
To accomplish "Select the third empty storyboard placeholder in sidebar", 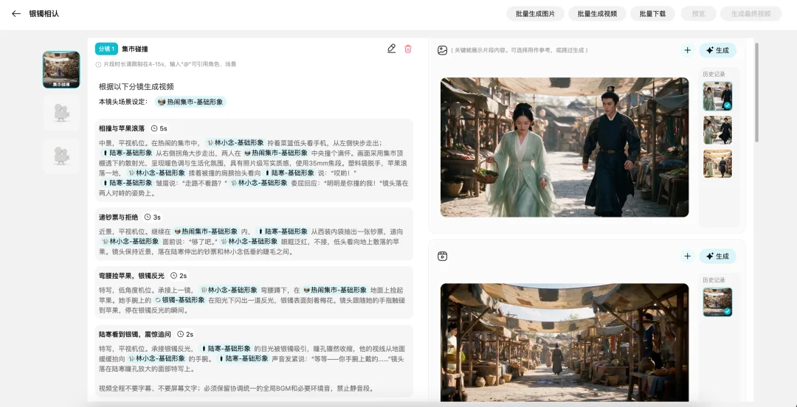I will (61, 156).
